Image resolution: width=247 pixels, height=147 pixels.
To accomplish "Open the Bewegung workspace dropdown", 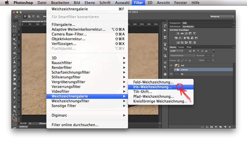I will pos(222,17).
